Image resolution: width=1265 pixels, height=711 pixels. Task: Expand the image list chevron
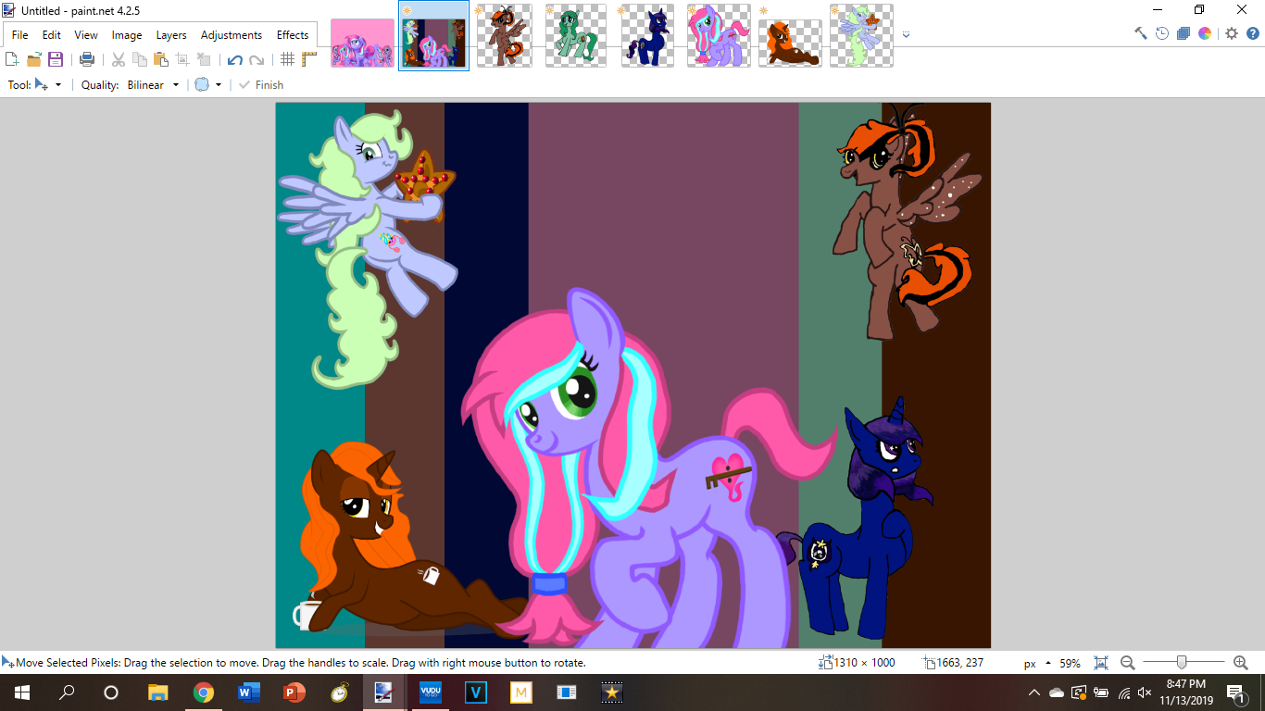tap(906, 35)
